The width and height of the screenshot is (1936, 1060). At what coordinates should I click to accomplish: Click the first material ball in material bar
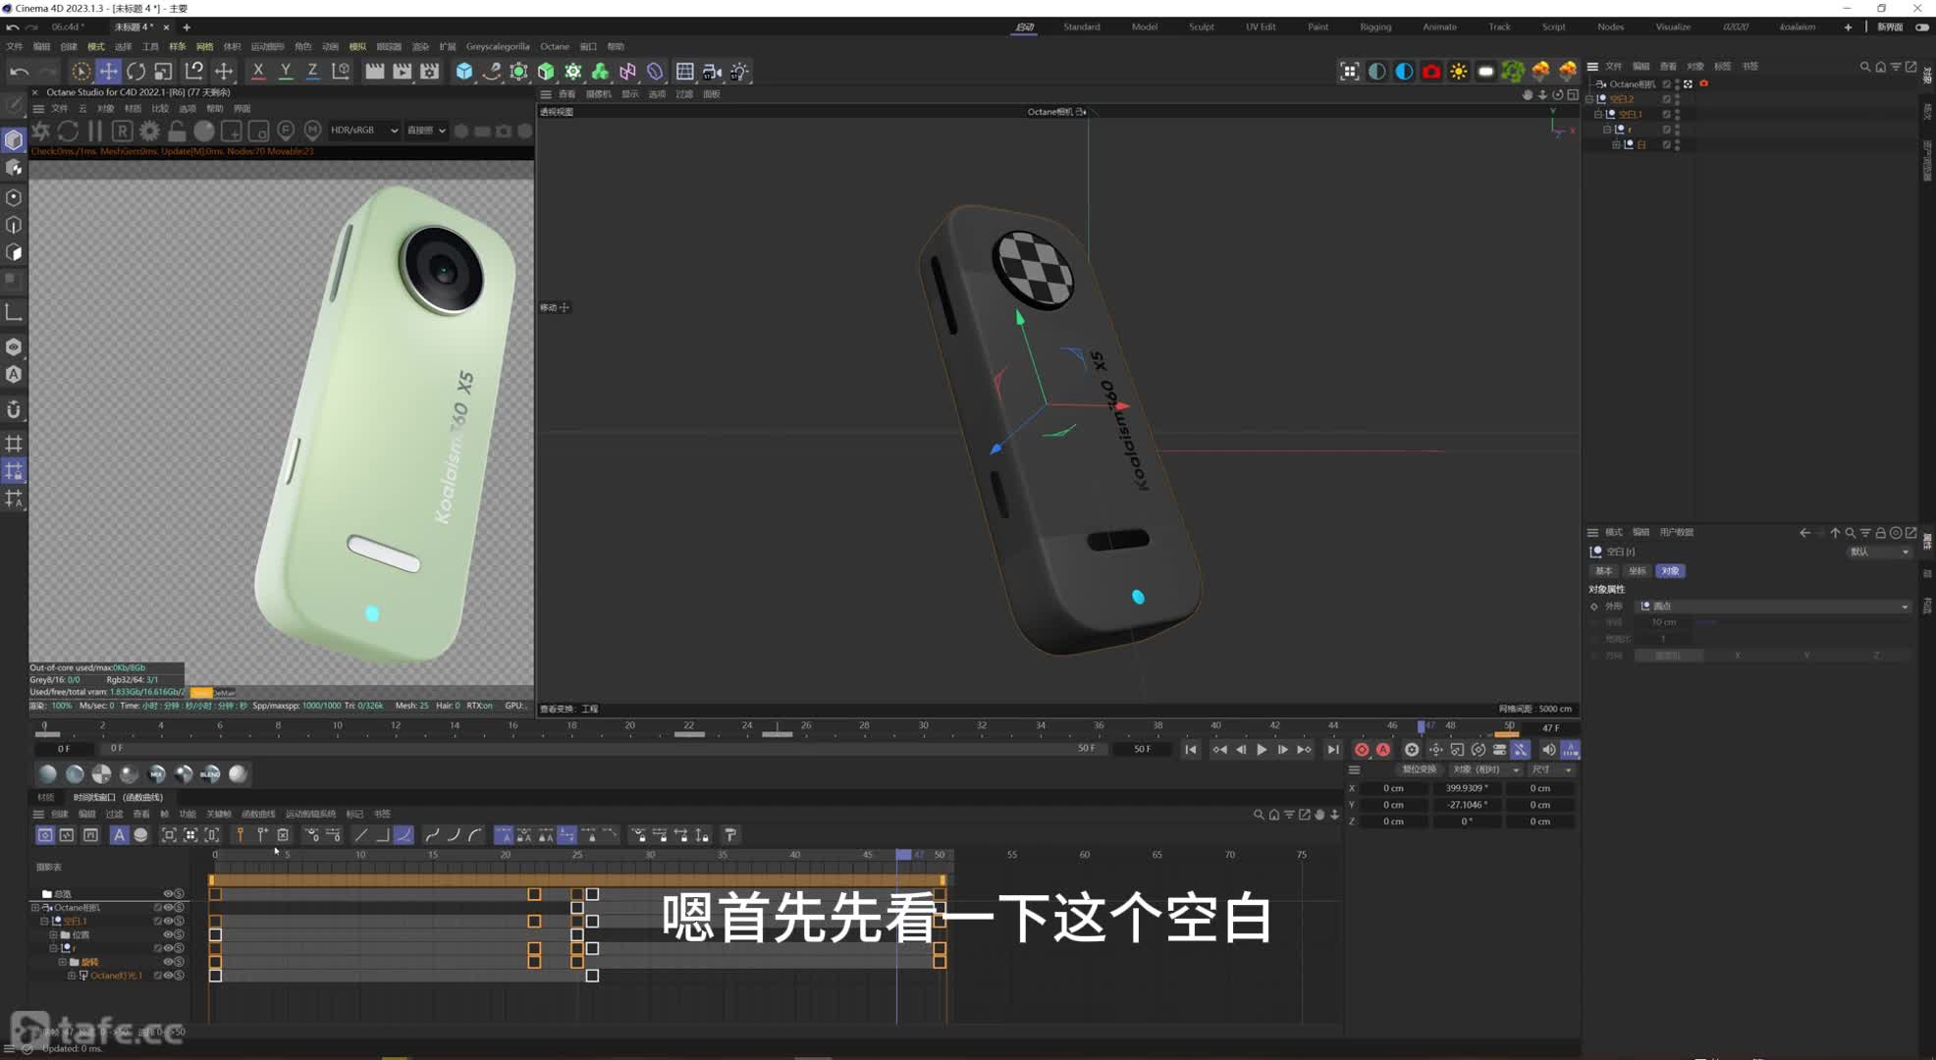47,774
